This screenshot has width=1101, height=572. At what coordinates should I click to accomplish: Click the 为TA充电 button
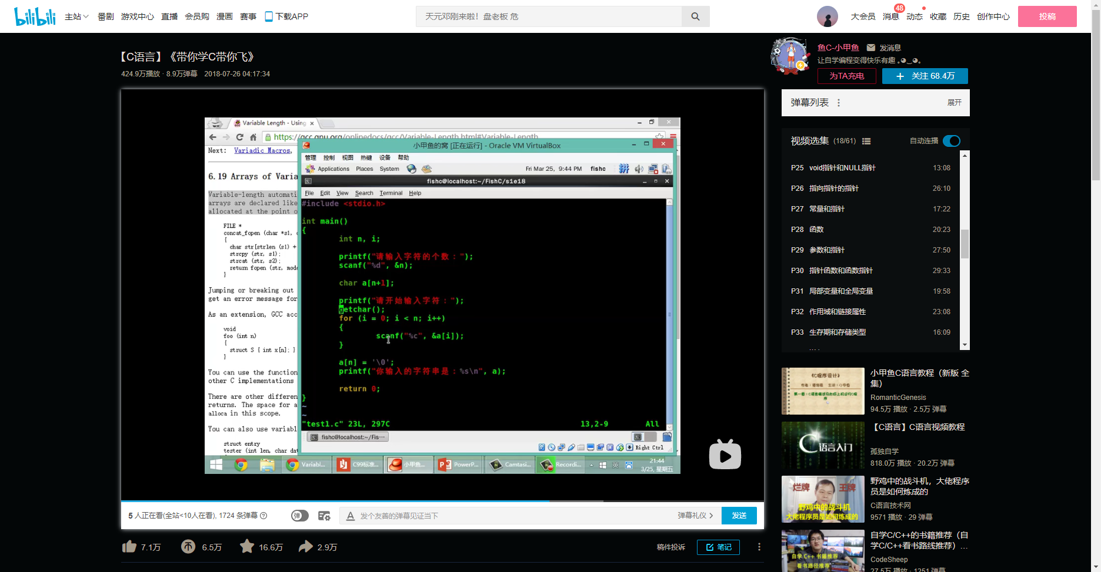point(847,76)
